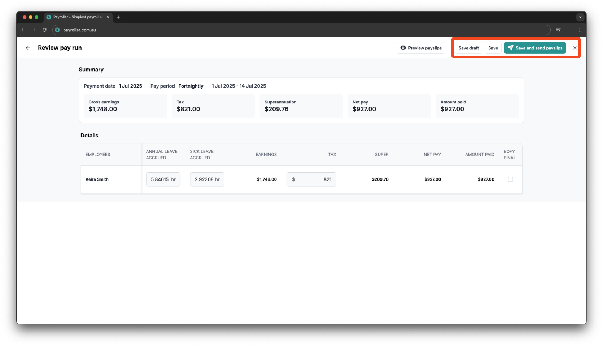Switch to the Payroller browser tab

[76, 17]
